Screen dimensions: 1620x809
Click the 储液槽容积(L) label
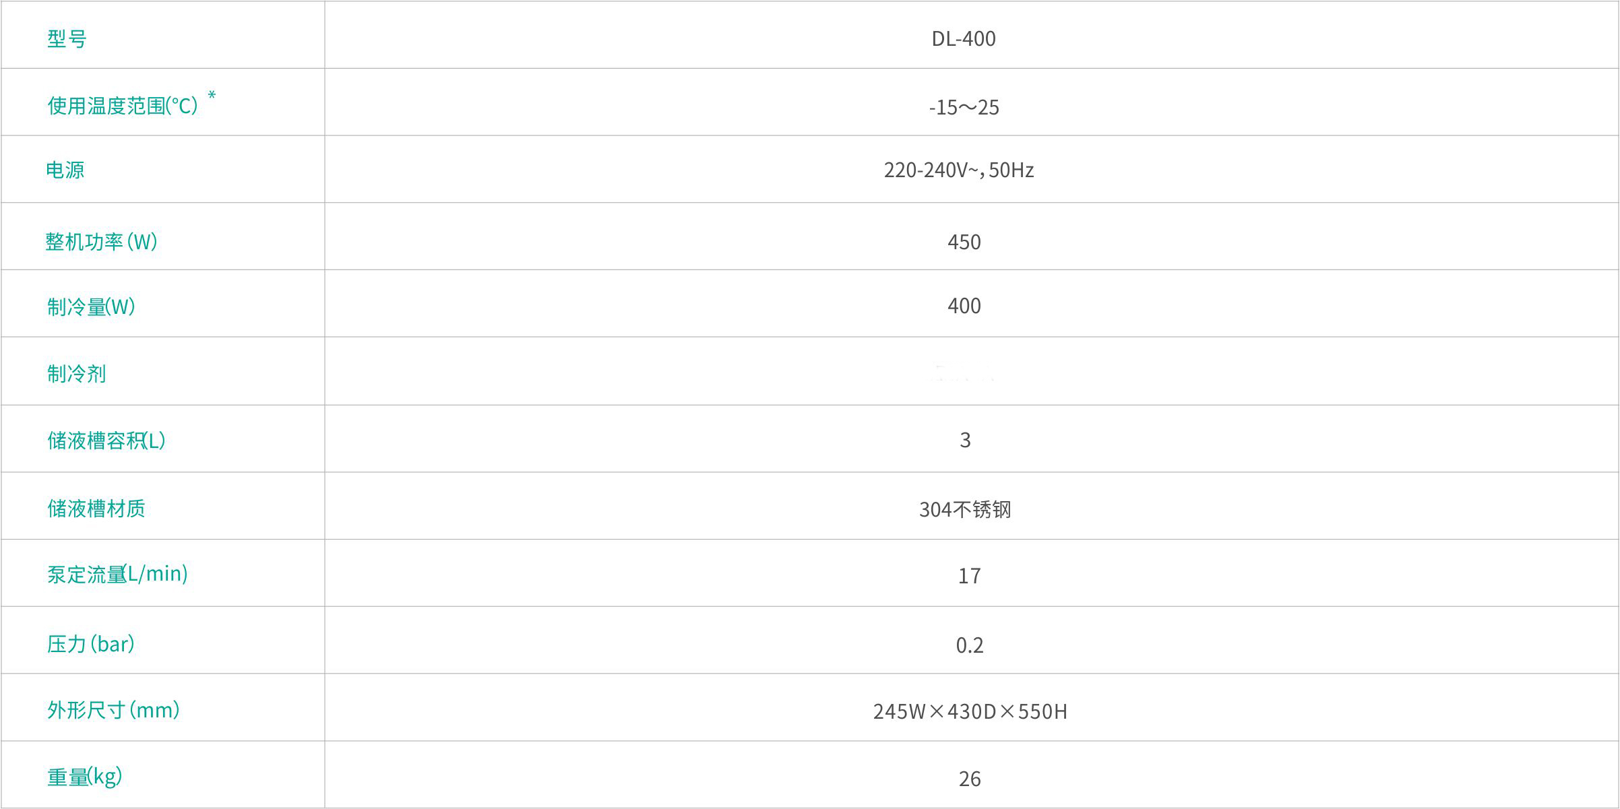(x=106, y=440)
